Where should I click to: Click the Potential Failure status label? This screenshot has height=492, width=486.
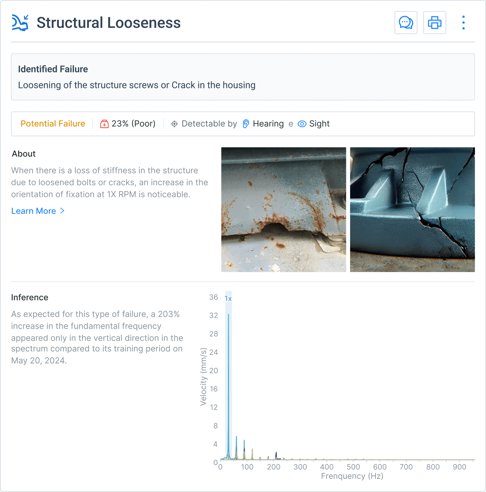tap(53, 124)
